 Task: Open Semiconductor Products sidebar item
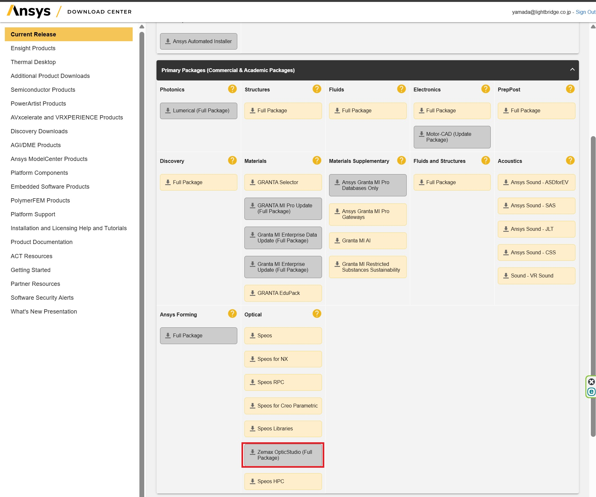point(43,90)
